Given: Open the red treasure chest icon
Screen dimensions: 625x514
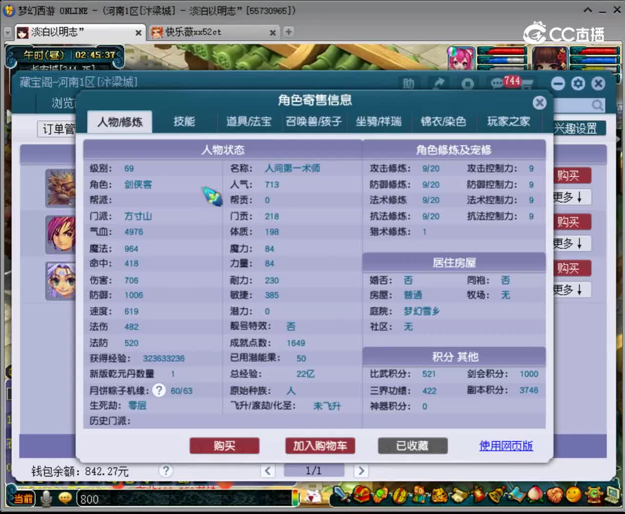Looking at the screenshot, I should (x=361, y=494).
